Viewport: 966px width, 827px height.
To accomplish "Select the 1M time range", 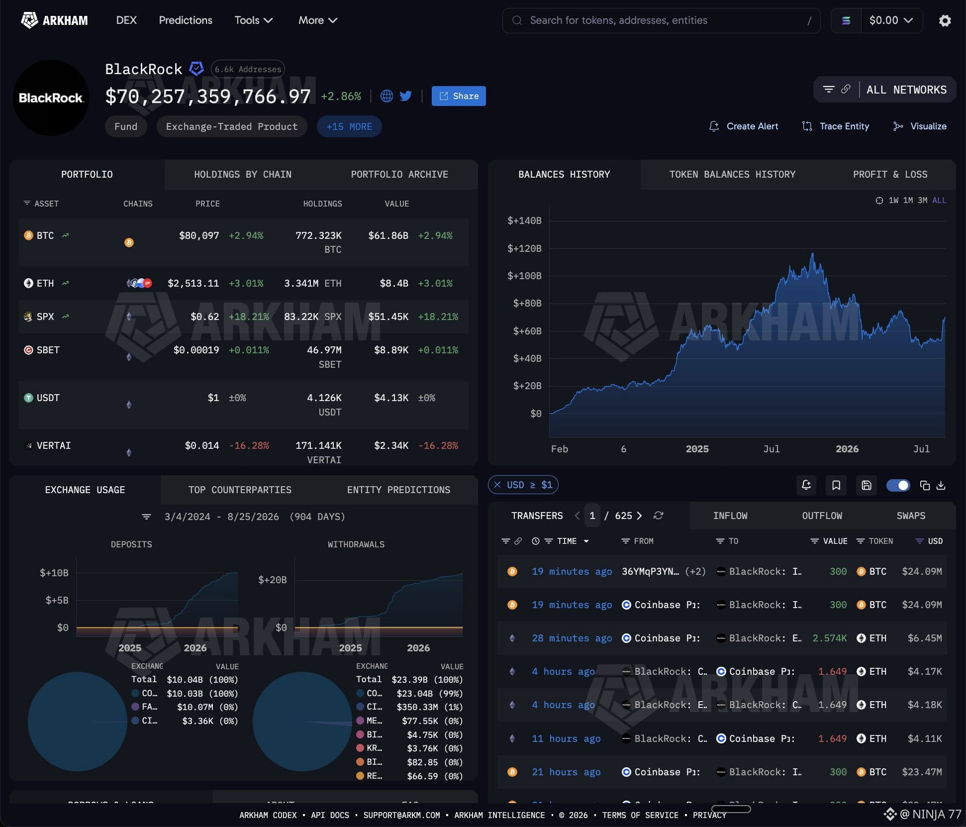I will (908, 200).
